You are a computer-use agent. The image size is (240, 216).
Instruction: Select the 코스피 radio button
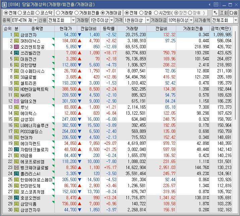(x=20, y=13)
